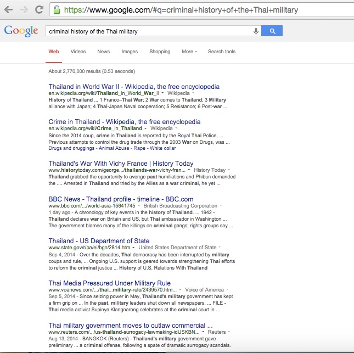Start voice search with microphone icon
Image resolution: width=354 pixels, height=353 pixels.
[256, 31]
